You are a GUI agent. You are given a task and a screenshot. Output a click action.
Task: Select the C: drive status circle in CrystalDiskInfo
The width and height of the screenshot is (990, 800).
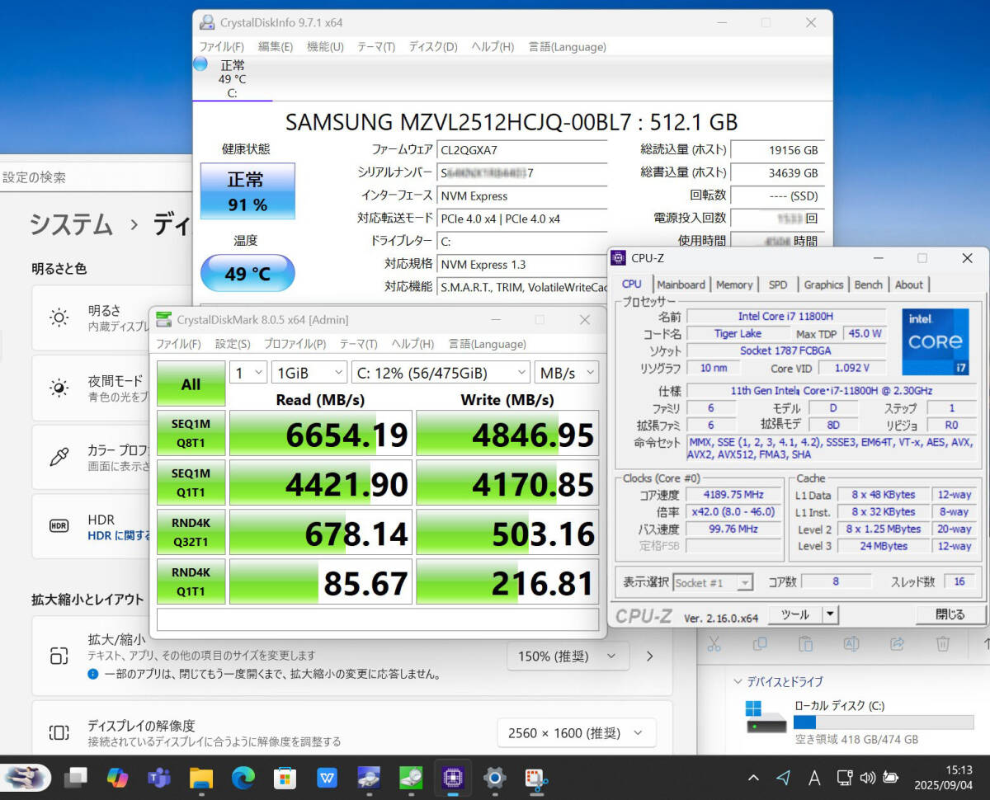tap(200, 64)
